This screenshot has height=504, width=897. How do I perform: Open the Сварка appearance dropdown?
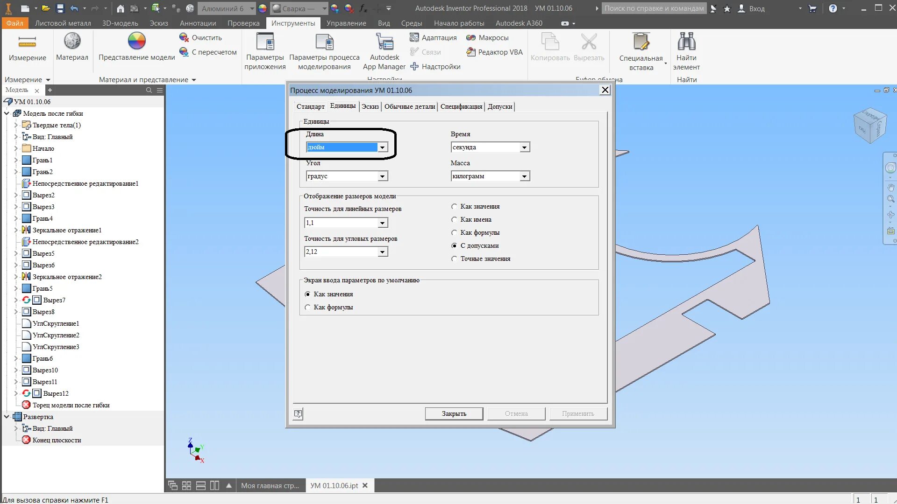pyautogui.click(x=324, y=8)
